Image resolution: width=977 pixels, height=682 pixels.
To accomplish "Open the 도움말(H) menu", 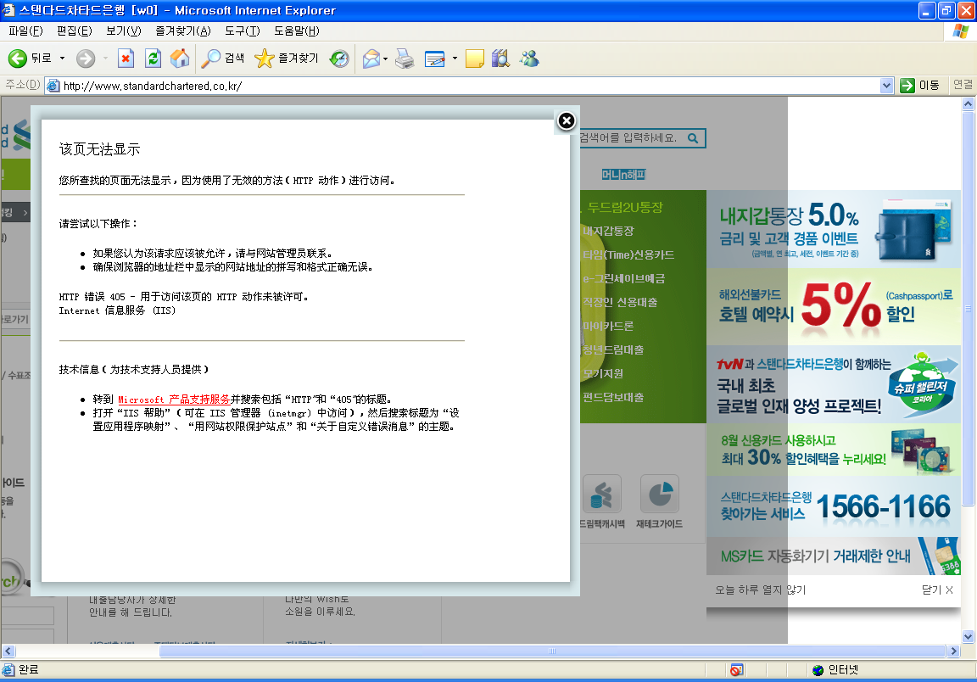I will point(297,31).
